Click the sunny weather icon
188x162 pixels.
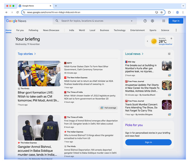154,41
